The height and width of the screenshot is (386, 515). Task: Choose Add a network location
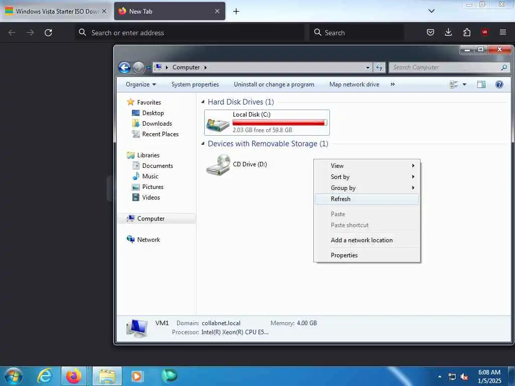(367, 240)
